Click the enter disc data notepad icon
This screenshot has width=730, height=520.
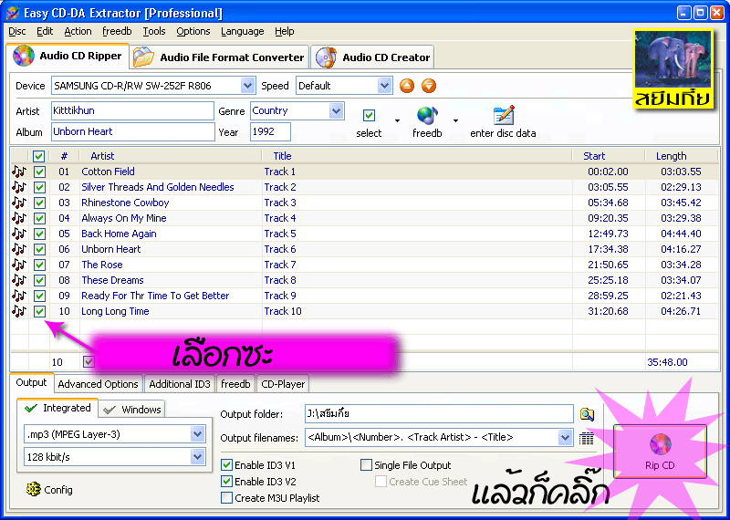[504, 116]
